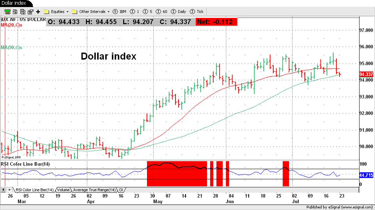Viewport: 375px width, 210px height.
Task: Click the DX A0 US DOLLAR symbol label
Action: coord(23,19)
